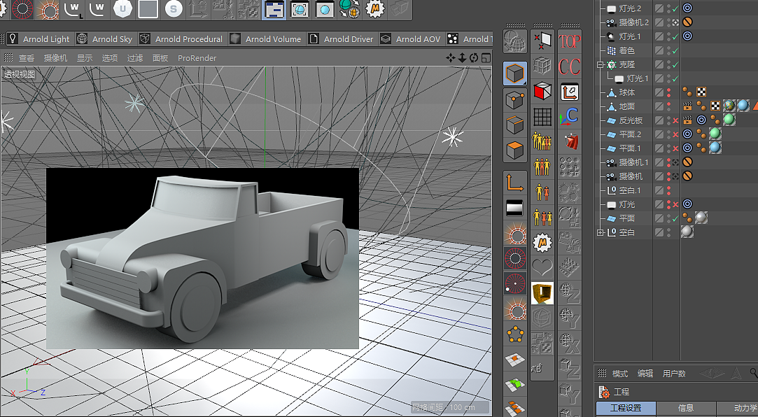Open the ProRender menu
This screenshot has height=417, width=758.
[197, 58]
